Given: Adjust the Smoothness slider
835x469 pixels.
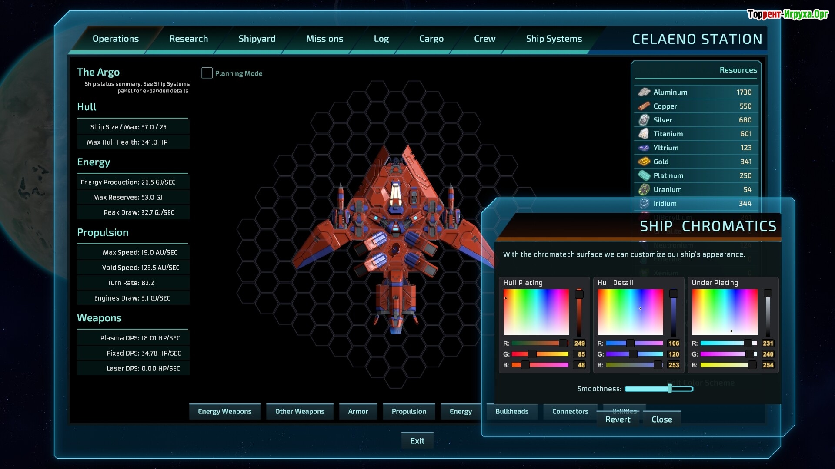Looking at the screenshot, I should click(x=670, y=389).
